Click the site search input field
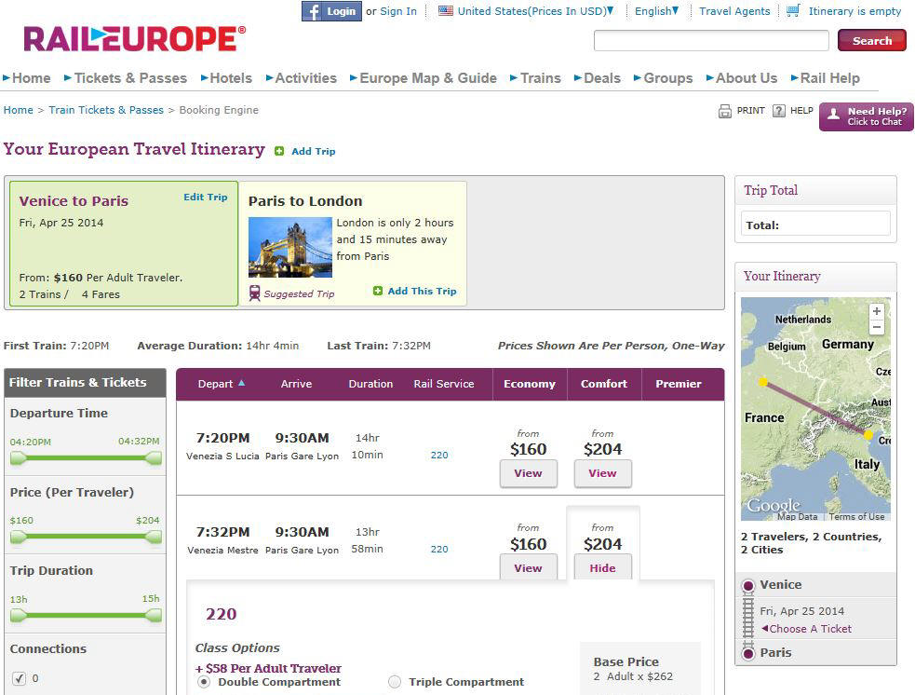This screenshot has height=695, width=915. [711, 41]
